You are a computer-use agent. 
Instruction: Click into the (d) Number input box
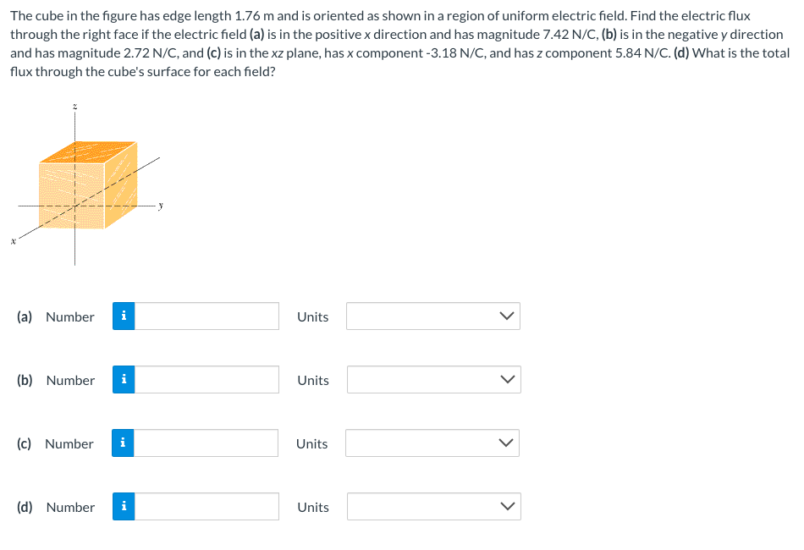pos(207,507)
